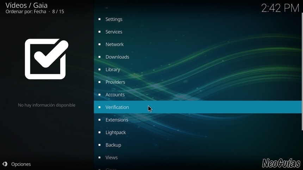Open the Views entry

pyautogui.click(x=198, y=157)
